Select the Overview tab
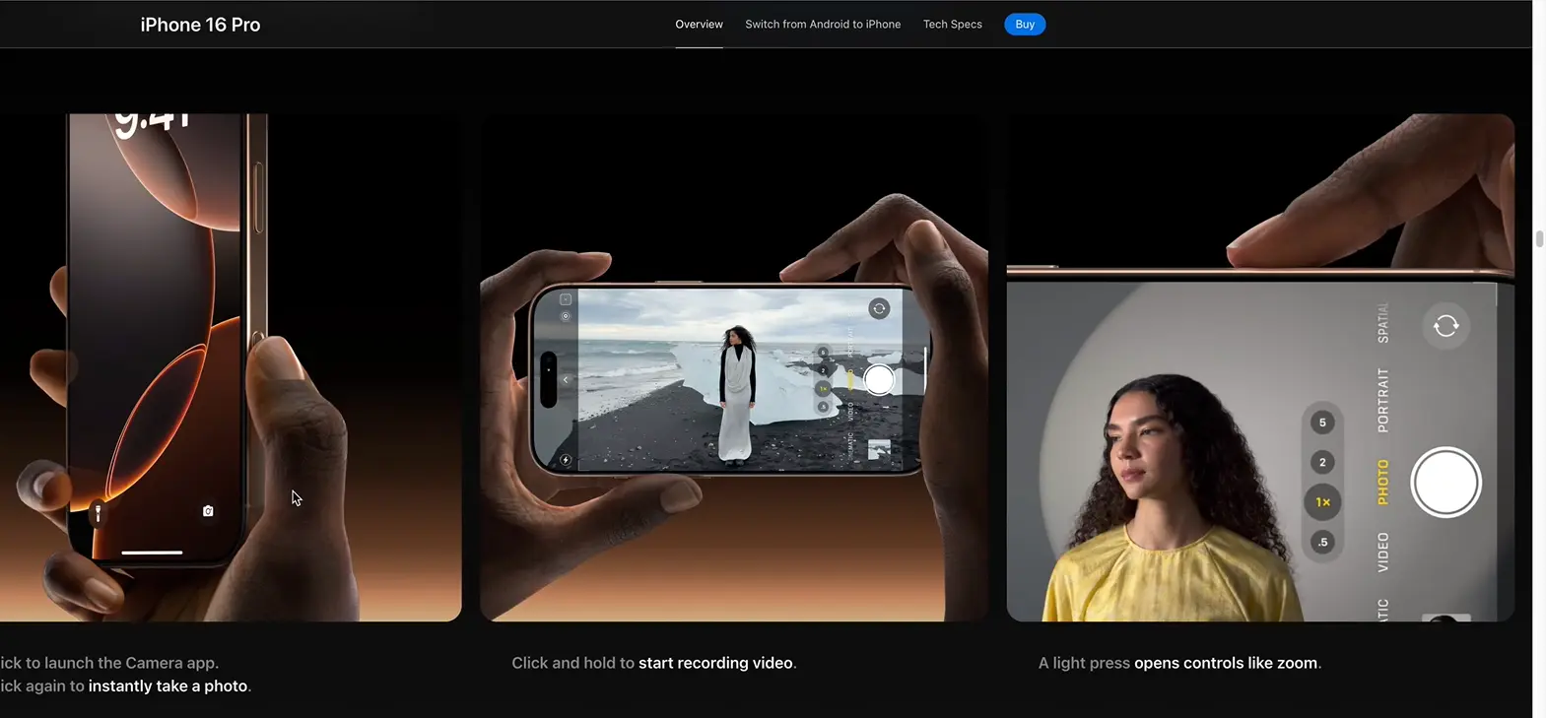 point(699,25)
